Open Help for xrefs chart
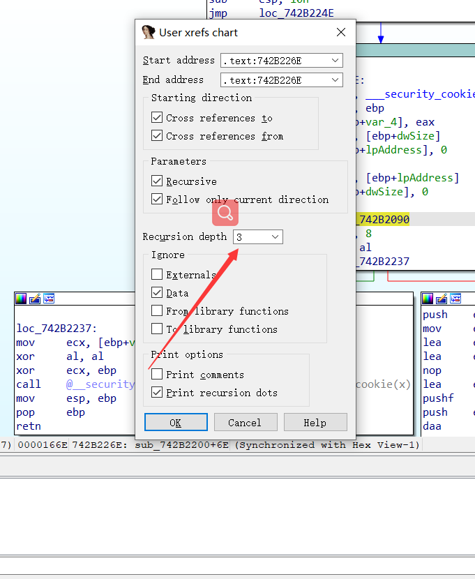This screenshot has height=579, width=475. pyautogui.click(x=315, y=422)
